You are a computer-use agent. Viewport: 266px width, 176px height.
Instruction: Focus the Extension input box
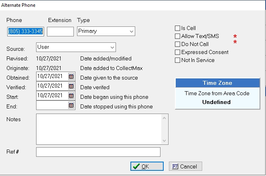(60, 31)
